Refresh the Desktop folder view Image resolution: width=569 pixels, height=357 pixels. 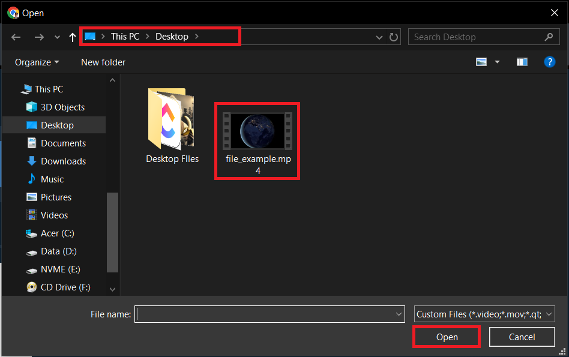[394, 37]
